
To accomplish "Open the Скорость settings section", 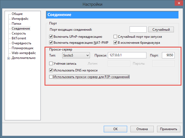I will point(19,33).
